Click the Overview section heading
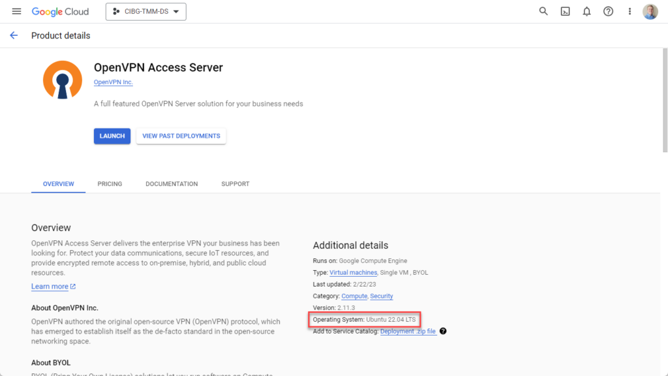The height and width of the screenshot is (376, 668). coord(51,228)
